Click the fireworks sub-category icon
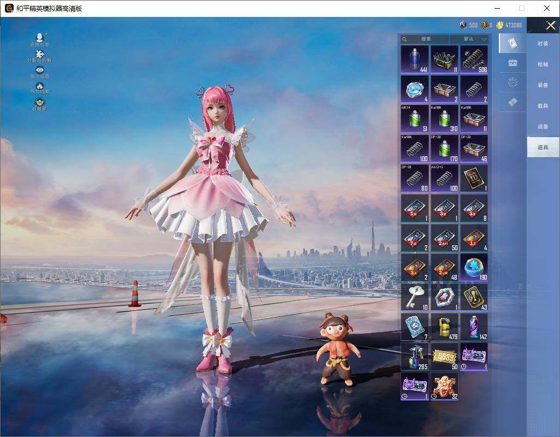This screenshot has height=437, width=560. click(x=513, y=82)
